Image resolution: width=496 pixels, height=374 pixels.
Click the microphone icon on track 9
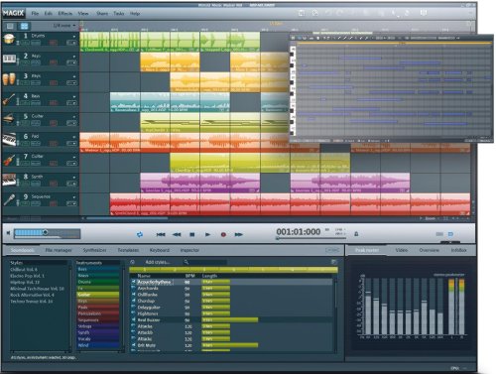[9, 200]
